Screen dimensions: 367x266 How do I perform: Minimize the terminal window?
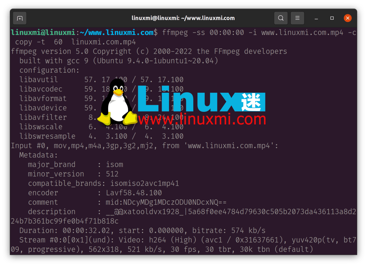click(x=316, y=18)
